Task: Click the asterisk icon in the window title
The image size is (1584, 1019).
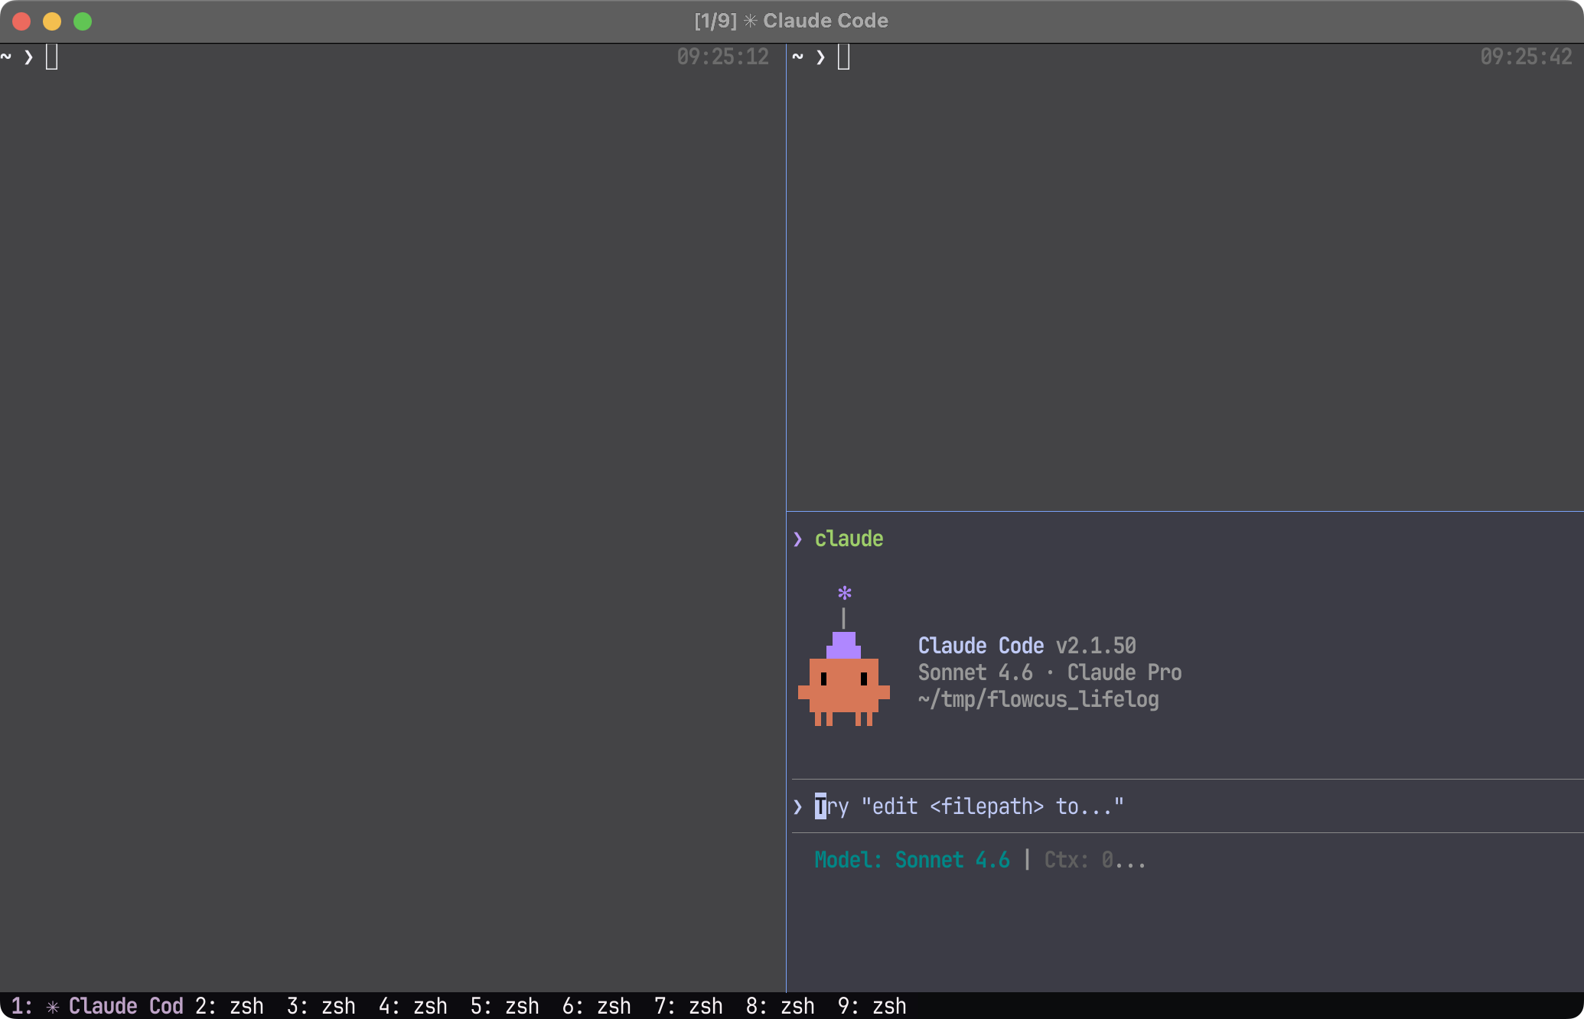Action: pos(750,21)
